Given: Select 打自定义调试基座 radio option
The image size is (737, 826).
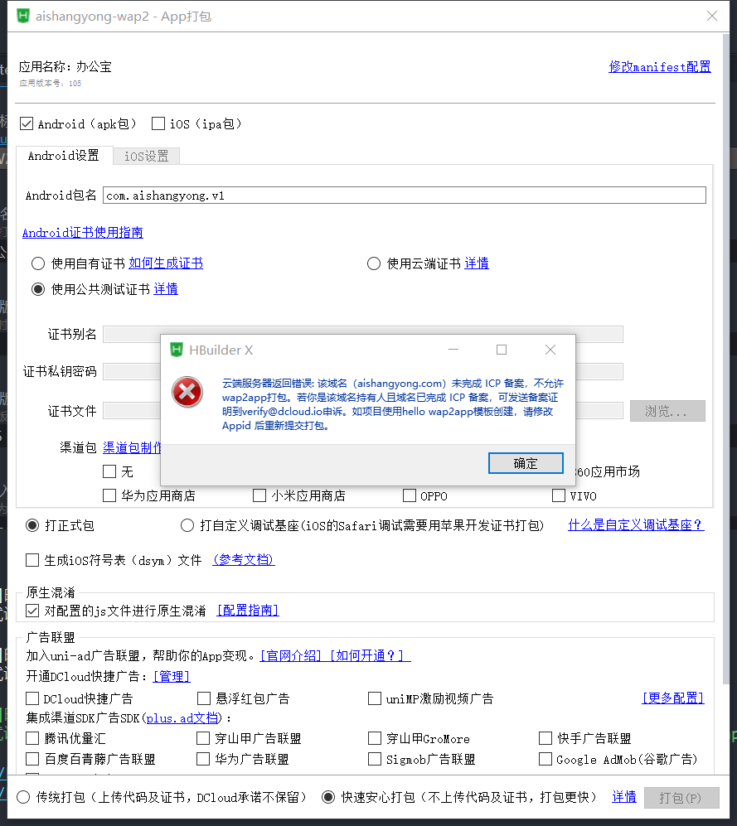Looking at the screenshot, I should (187, 525).
